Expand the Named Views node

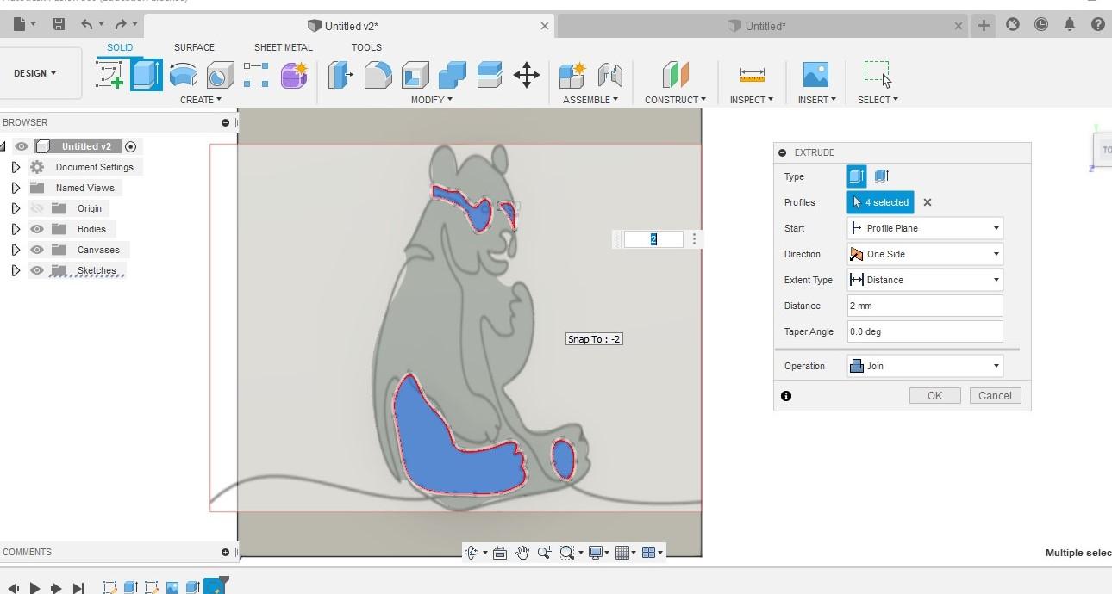pos(16,188)
